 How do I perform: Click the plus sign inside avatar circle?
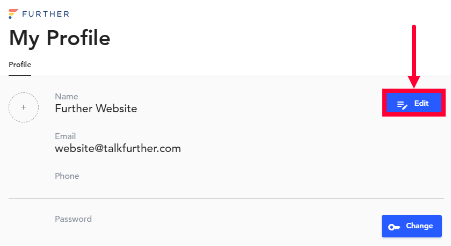[24, 107]
